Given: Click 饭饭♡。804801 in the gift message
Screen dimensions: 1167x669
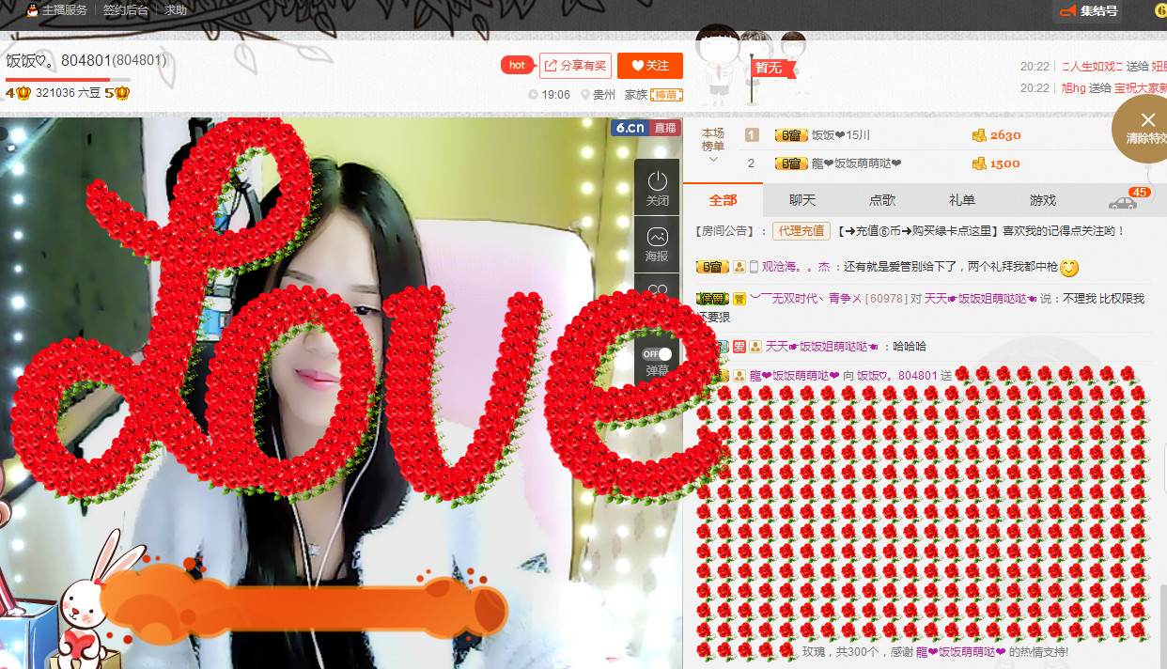Looking at the screenshot, I should pyautogui.click(x=897, y=376).
